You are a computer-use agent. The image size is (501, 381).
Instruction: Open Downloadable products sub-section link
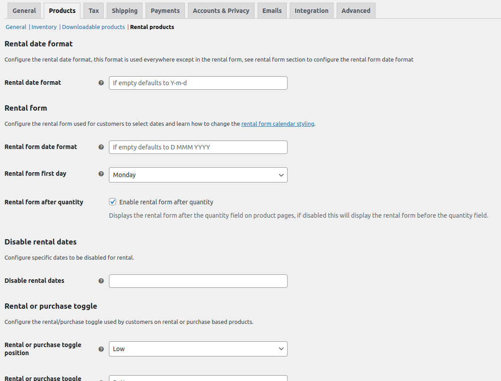[x=93, y=27]
